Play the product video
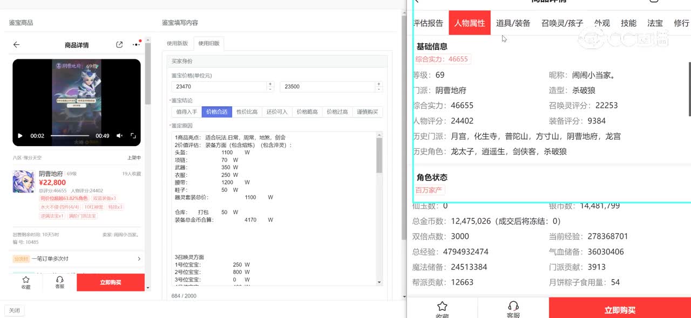 20,136
